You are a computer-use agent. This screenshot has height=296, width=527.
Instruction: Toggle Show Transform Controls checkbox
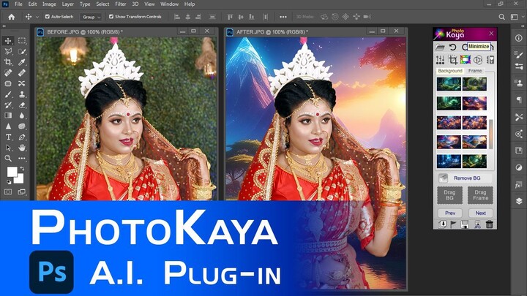click(111, 16)
